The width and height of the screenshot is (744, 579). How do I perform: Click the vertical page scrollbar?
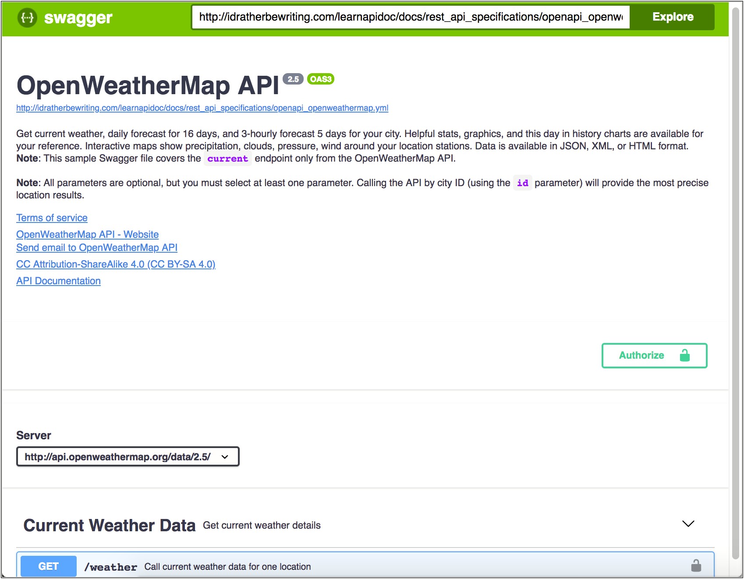(736, 282)
